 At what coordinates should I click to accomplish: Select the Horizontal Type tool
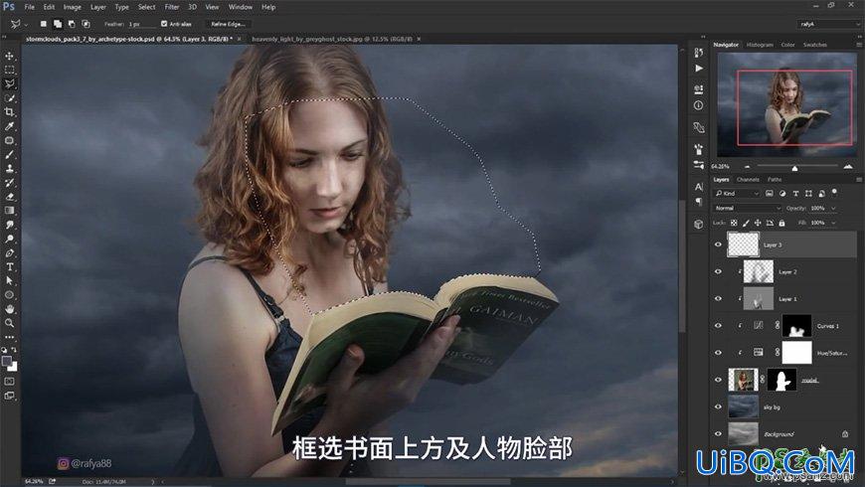coord(9,267)
